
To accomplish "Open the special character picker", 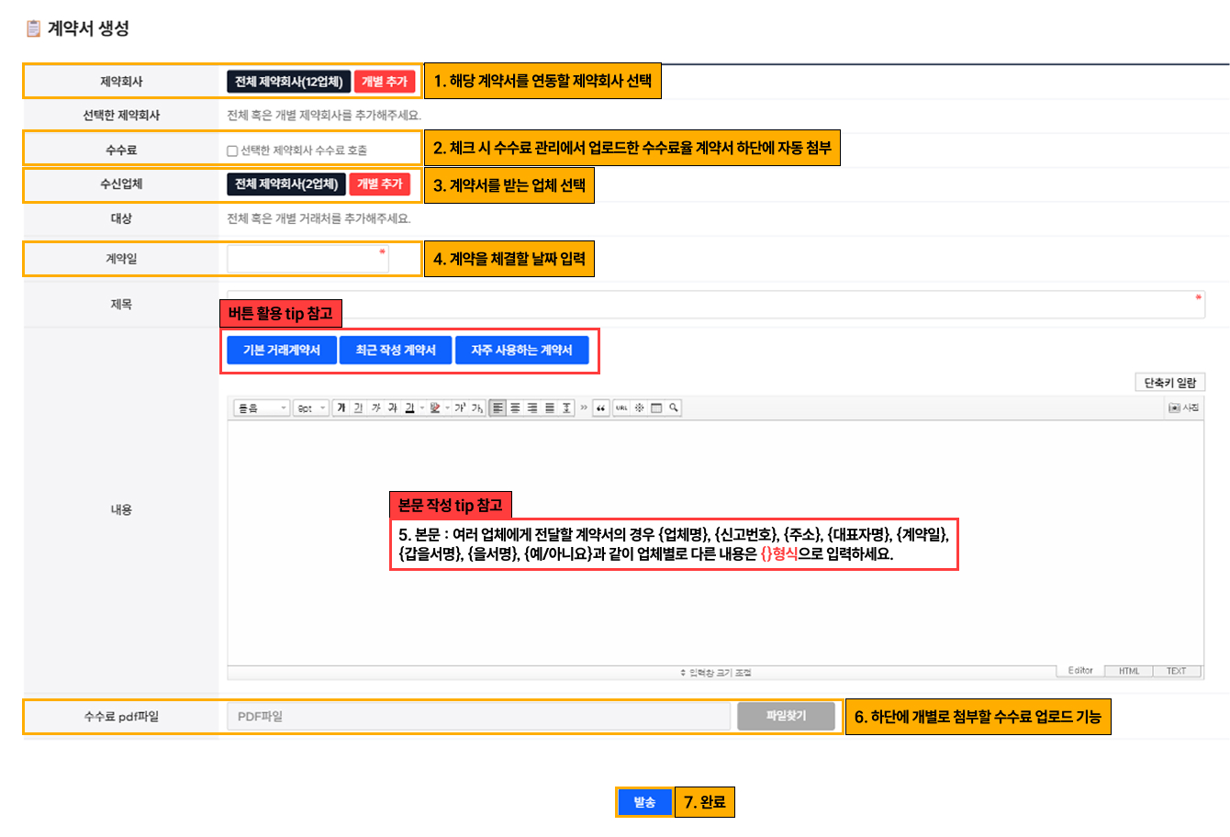I will pos(639,407).
